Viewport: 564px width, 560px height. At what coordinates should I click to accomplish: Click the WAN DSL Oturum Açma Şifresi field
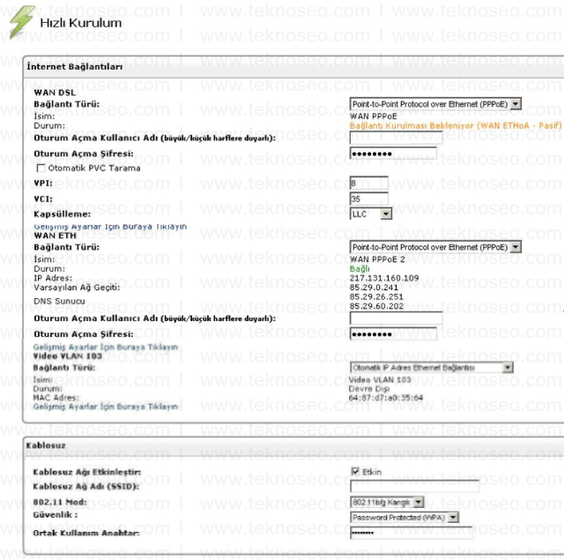coord(394,153)
